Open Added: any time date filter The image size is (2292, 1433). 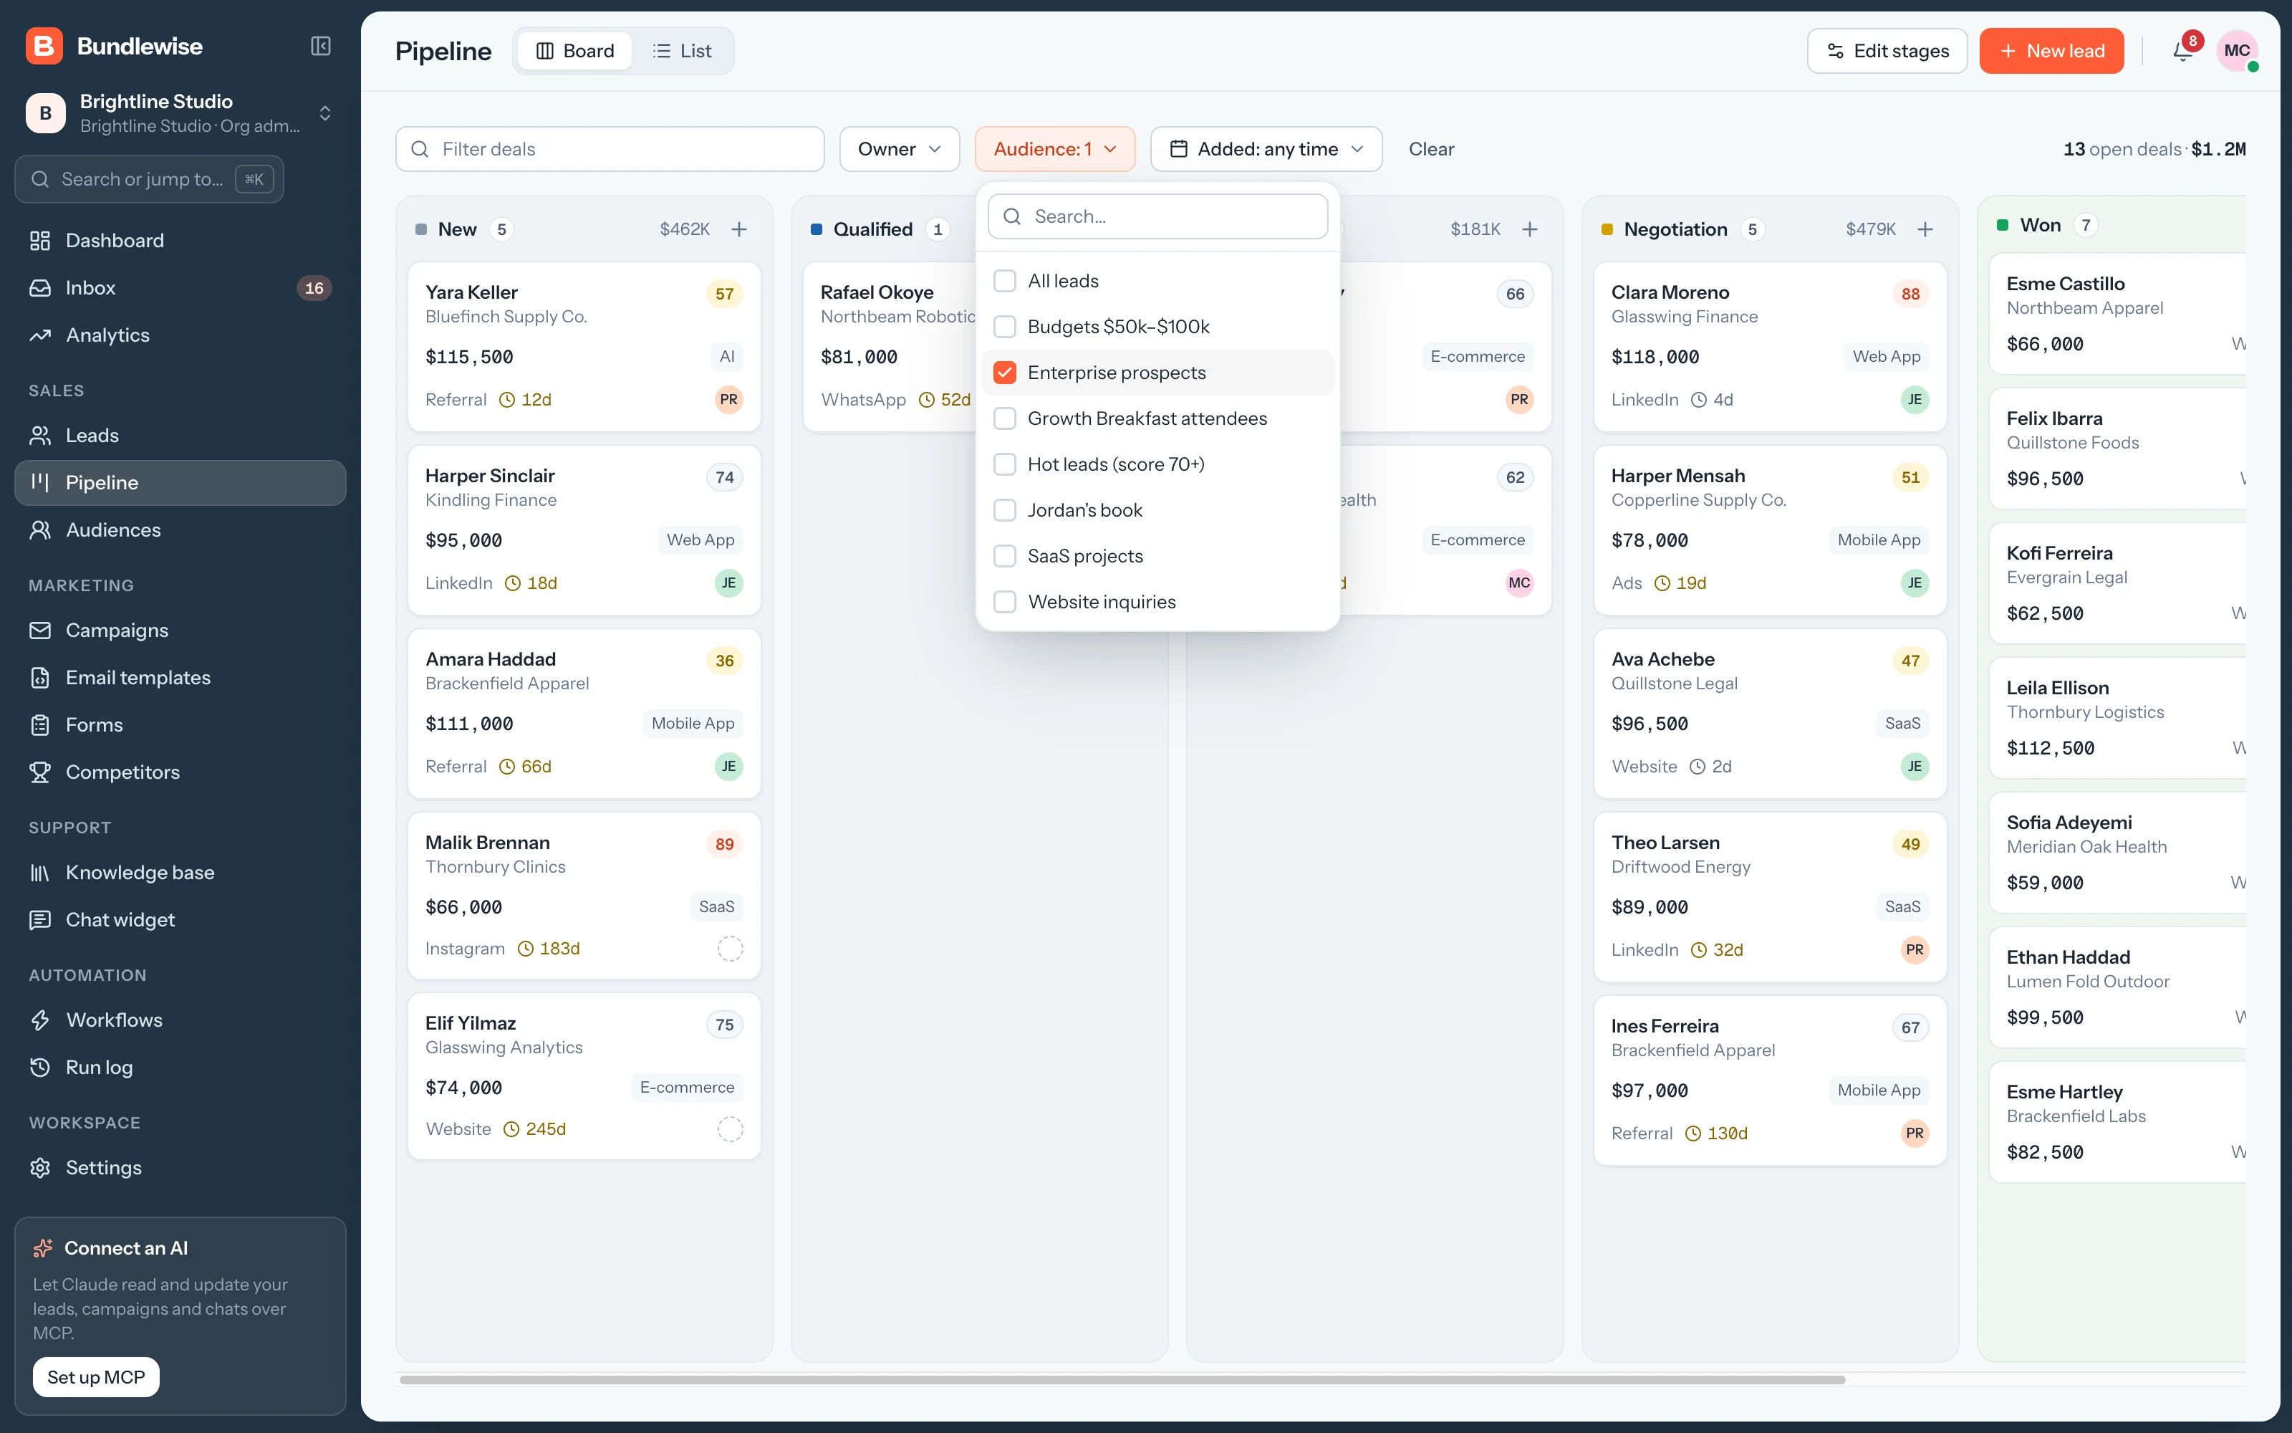(1266, 149)
